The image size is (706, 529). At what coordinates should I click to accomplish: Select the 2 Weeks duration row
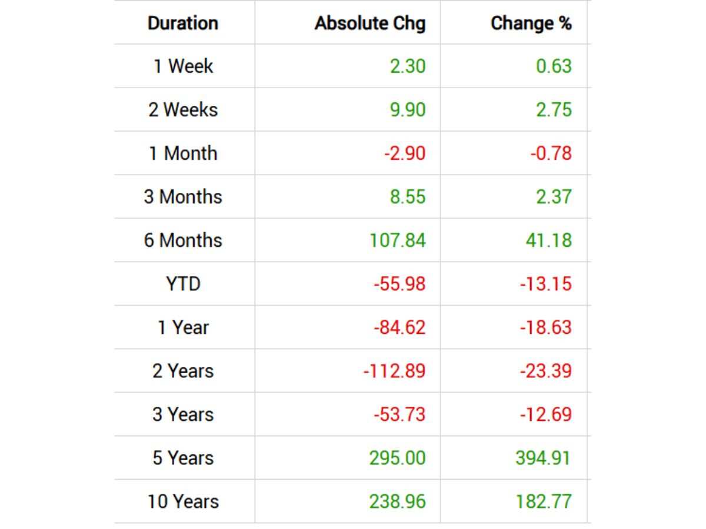(x=183, y=110)
